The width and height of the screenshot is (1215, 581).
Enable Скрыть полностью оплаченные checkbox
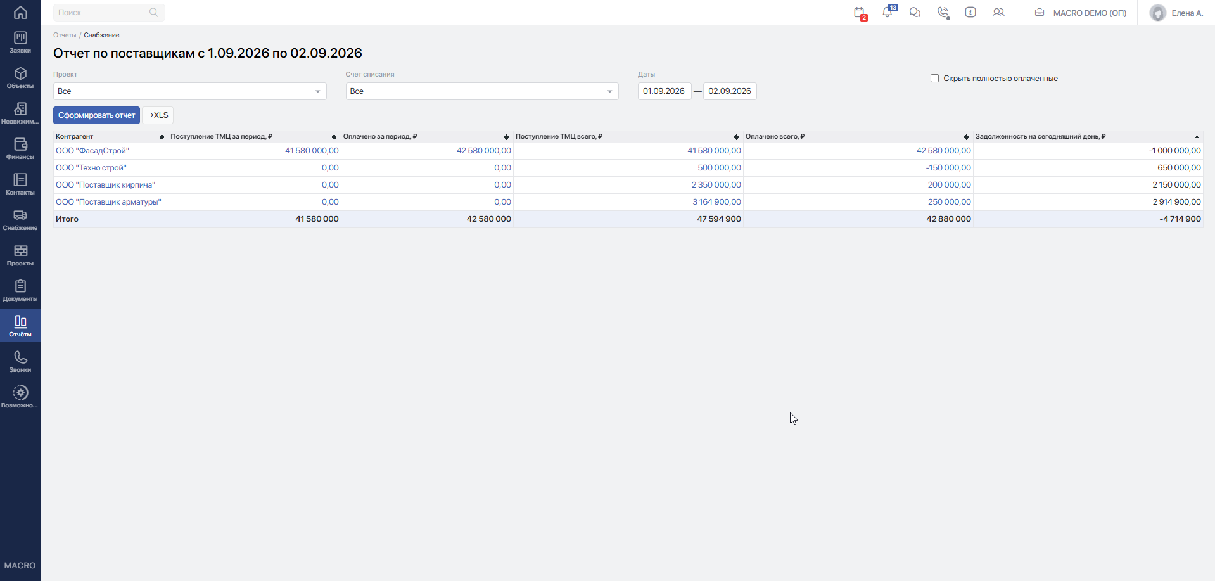click(934, 79)
